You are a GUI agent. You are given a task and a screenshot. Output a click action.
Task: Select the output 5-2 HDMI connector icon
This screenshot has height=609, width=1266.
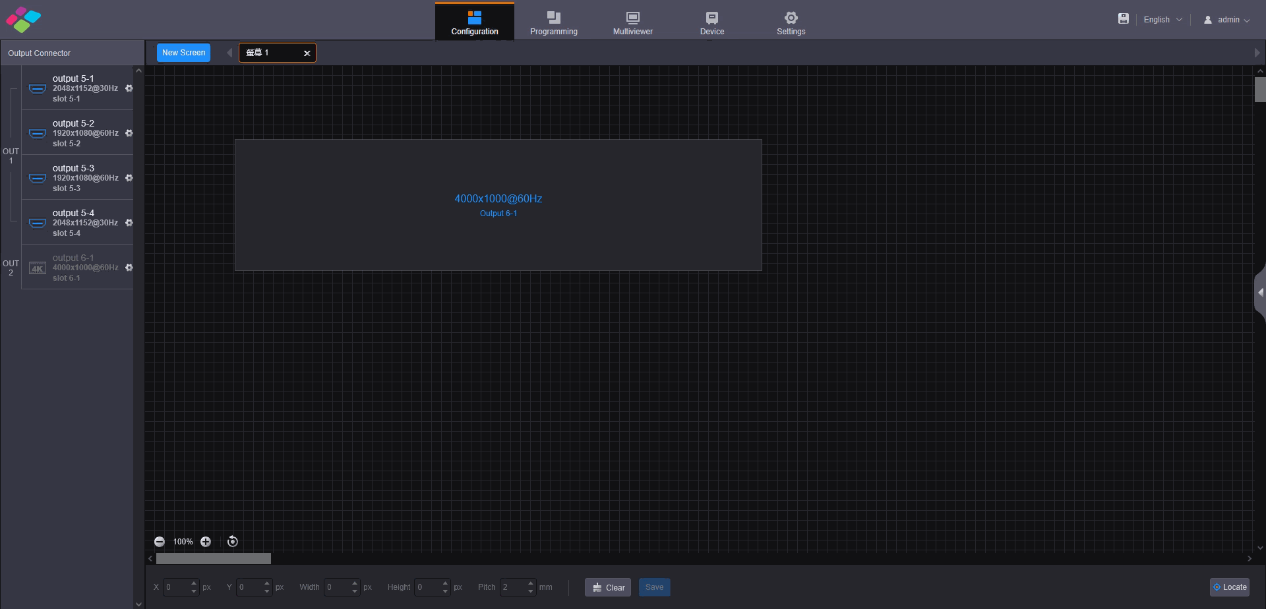tap(38, 133)
